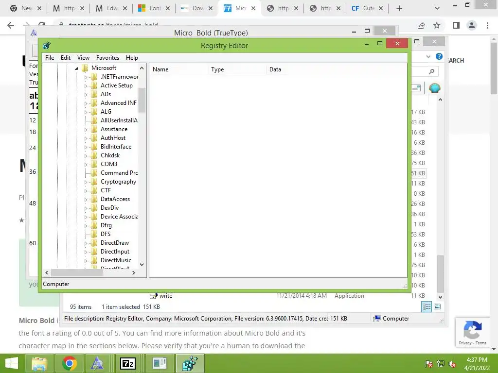The width and height of the screenshot is (498, 373).
Task: Expand the Assistance key
Action: (86, 130)
